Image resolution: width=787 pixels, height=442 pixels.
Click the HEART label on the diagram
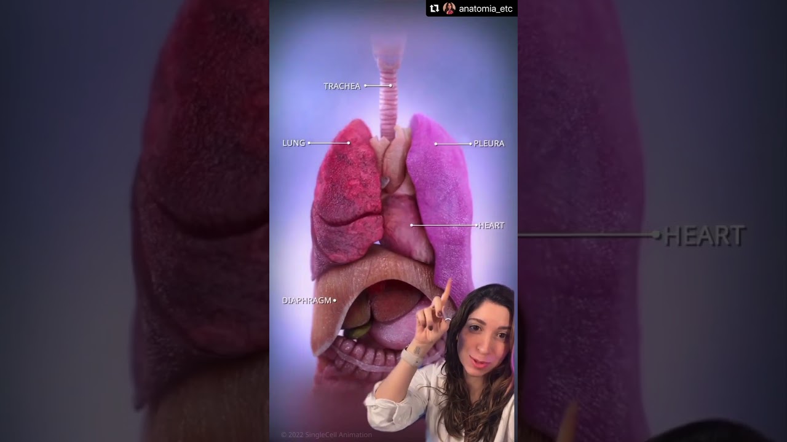tap(491, 226)
